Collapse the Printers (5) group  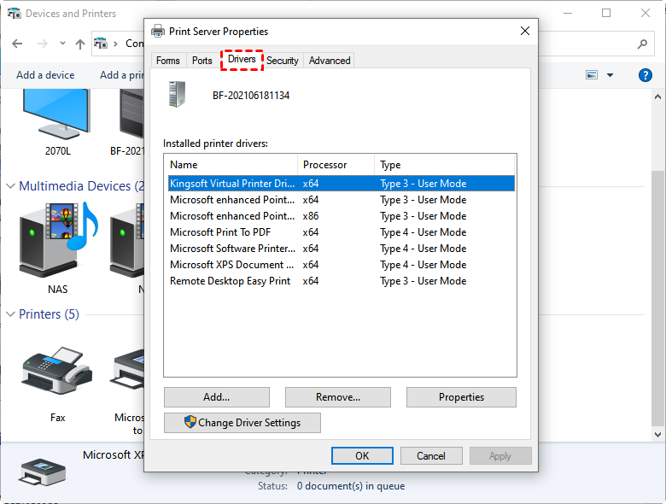[10, 314]
